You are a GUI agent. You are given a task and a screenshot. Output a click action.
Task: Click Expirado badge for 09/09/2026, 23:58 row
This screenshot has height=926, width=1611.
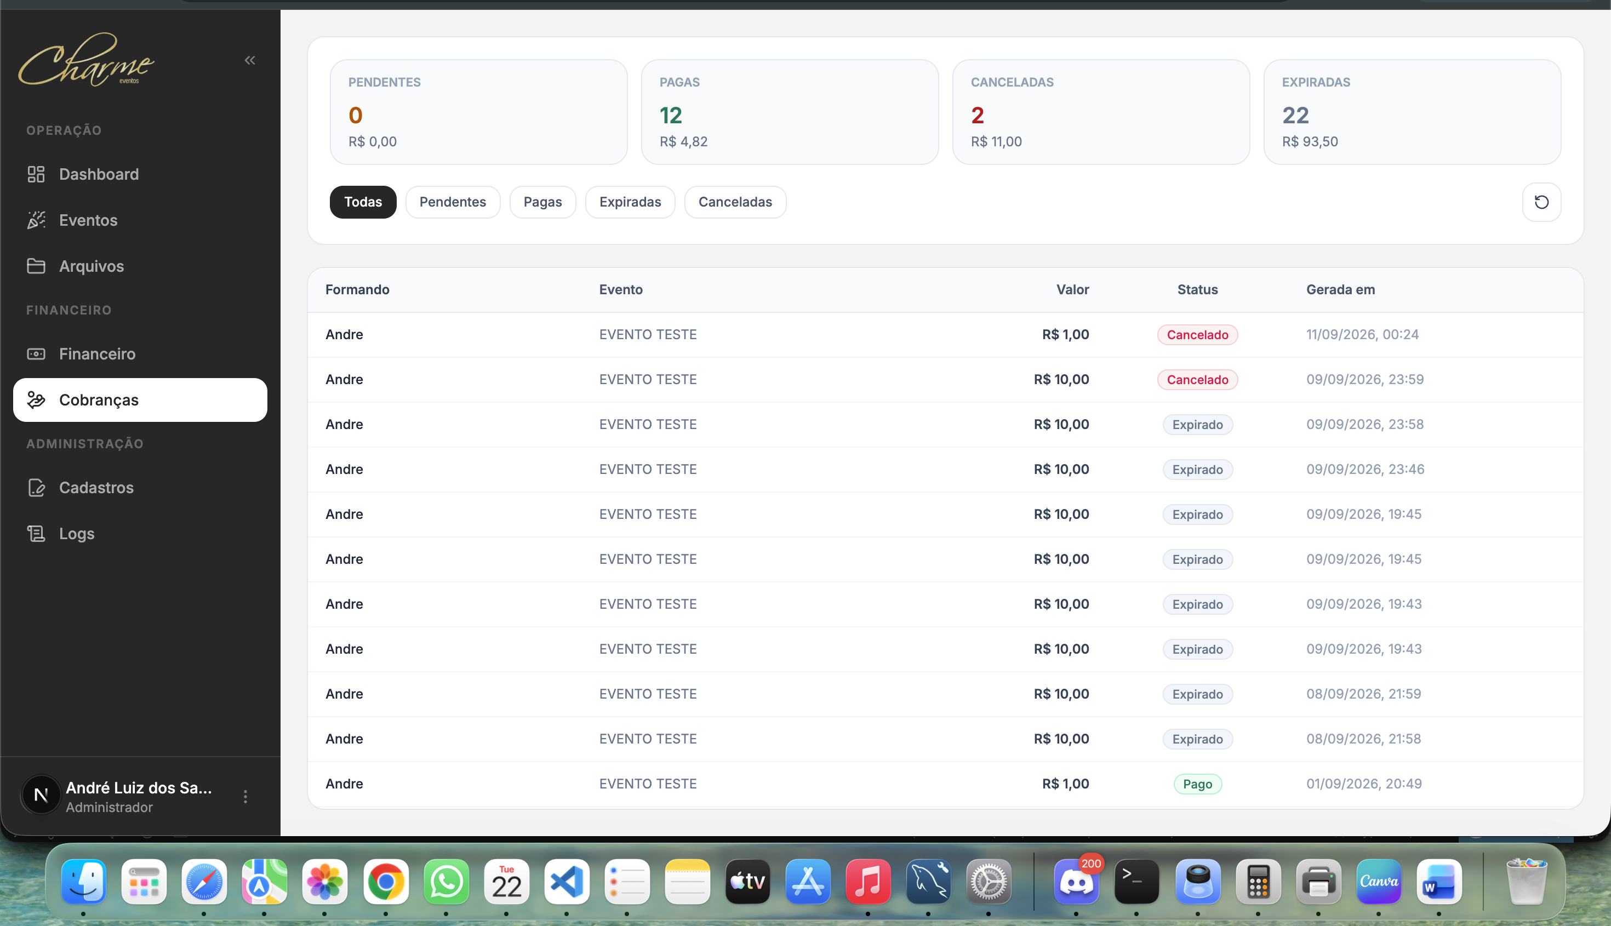(1198, 425)
